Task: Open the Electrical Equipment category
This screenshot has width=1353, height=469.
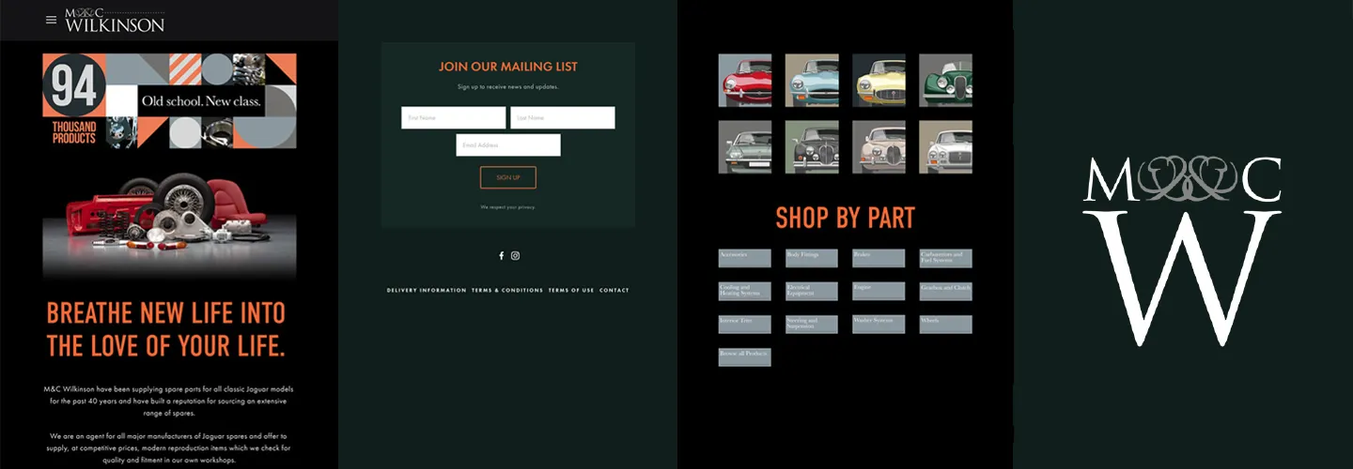Action: [x=812, y=291]
